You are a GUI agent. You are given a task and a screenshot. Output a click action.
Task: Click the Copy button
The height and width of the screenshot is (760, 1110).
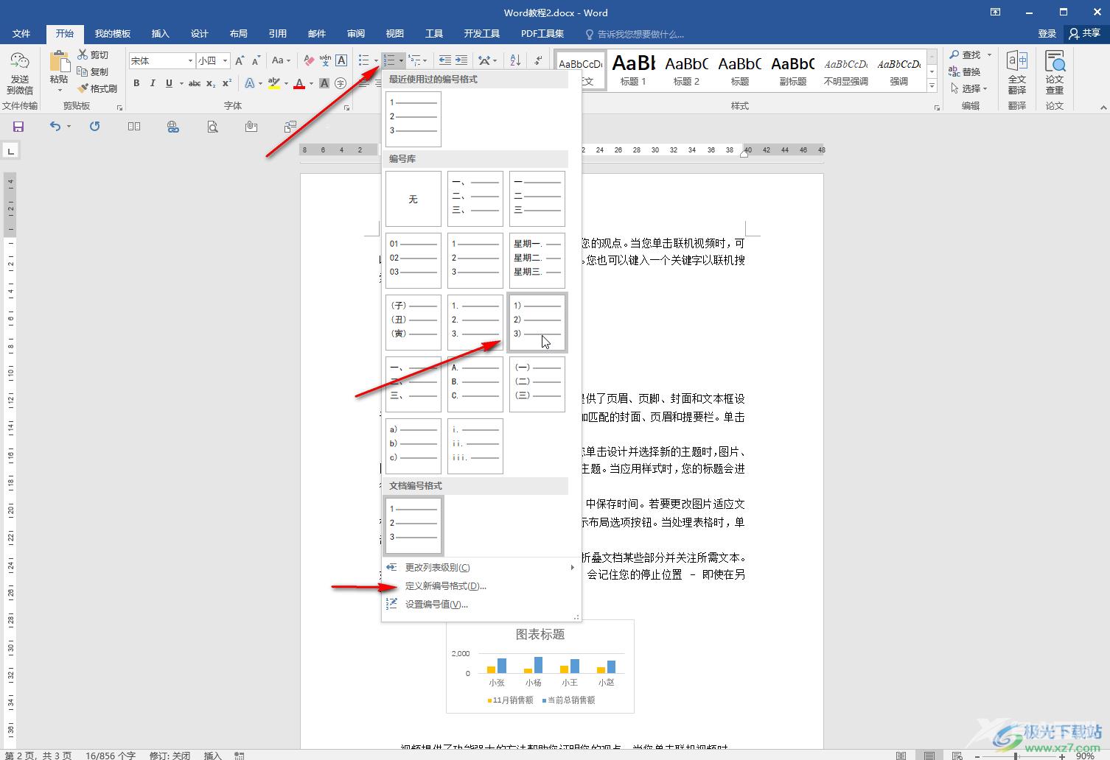93,71
